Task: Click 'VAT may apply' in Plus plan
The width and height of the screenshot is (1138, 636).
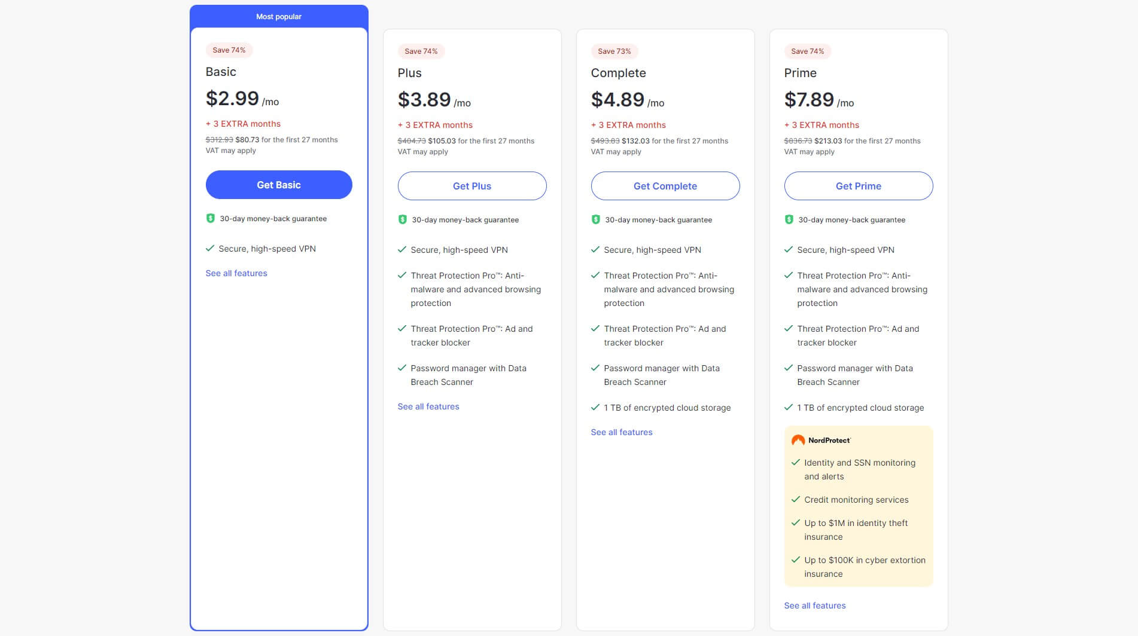Action: point(423,152)
